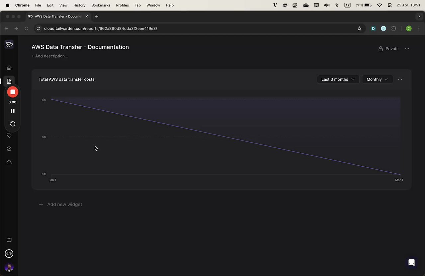
Task: Click the dark green bars extension icon
Action: pyautogui.click(x=373, y=29)
